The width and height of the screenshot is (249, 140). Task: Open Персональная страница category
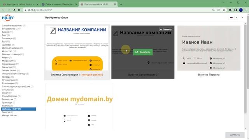point(15,73)
